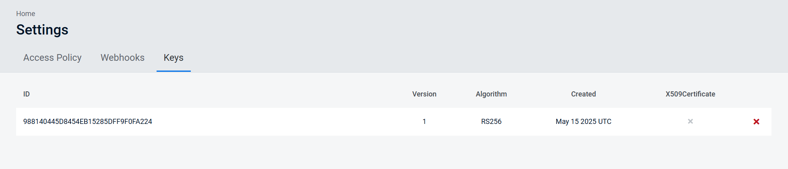Screen dimensions: 788x169
Task: Click empty space right of the Keys tab
Action: [393, 58]
